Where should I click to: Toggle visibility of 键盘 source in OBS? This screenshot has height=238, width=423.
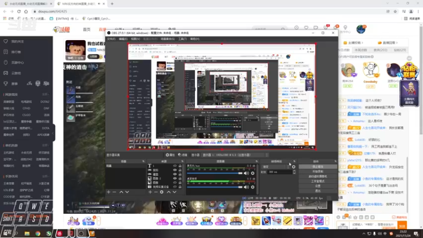[175, 175]
